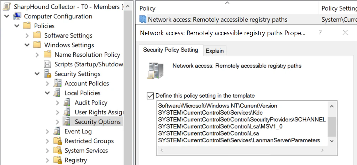Expand the Software Settings folder
357x165 pixels.
tap(27, 35)
